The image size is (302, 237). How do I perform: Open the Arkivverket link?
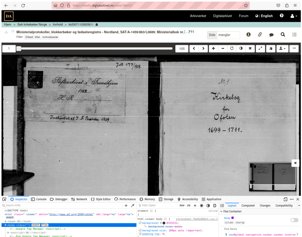point(198,16)
